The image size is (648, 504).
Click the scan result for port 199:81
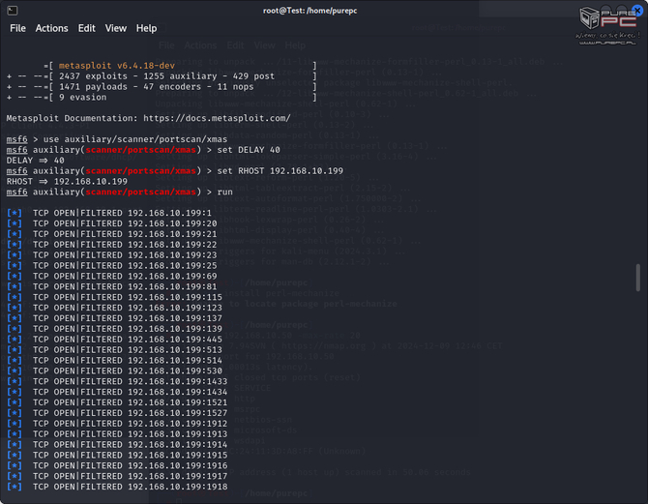(x=112, y=287)
